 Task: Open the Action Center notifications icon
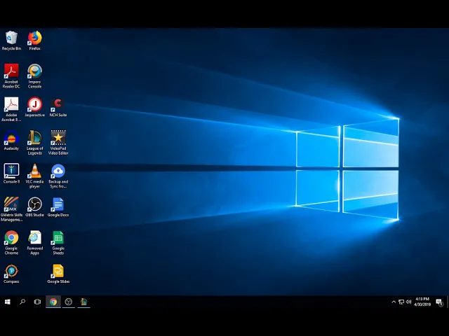coord(439,302)
